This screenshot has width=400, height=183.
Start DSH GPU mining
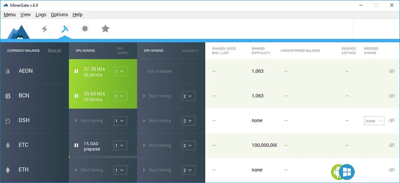[x=157, y=121]
